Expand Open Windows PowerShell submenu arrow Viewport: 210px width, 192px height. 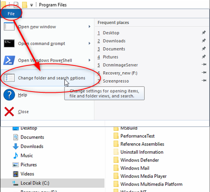tap(89, 60)
